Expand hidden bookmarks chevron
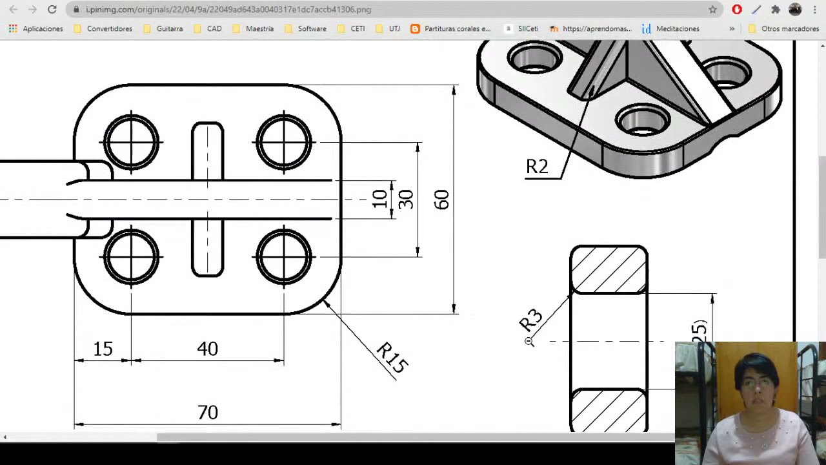Viewport: 826px width, 465px height. tap(732, 28)
